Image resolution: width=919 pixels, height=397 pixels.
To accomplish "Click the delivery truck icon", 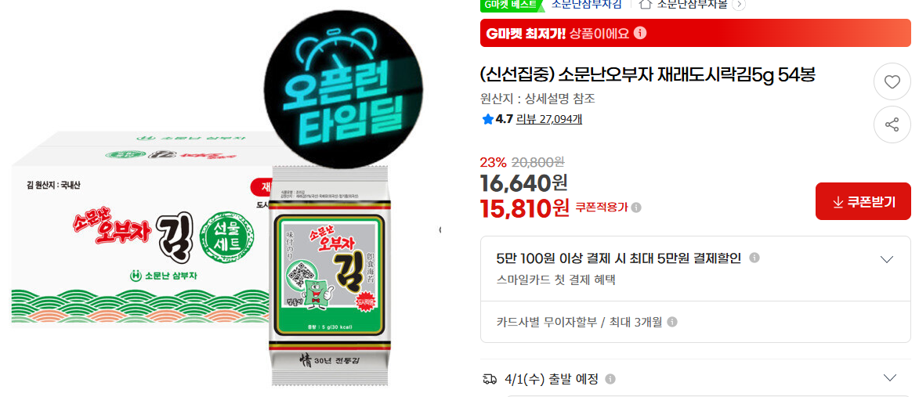I will pyautogui.click(x=490, y=379).
